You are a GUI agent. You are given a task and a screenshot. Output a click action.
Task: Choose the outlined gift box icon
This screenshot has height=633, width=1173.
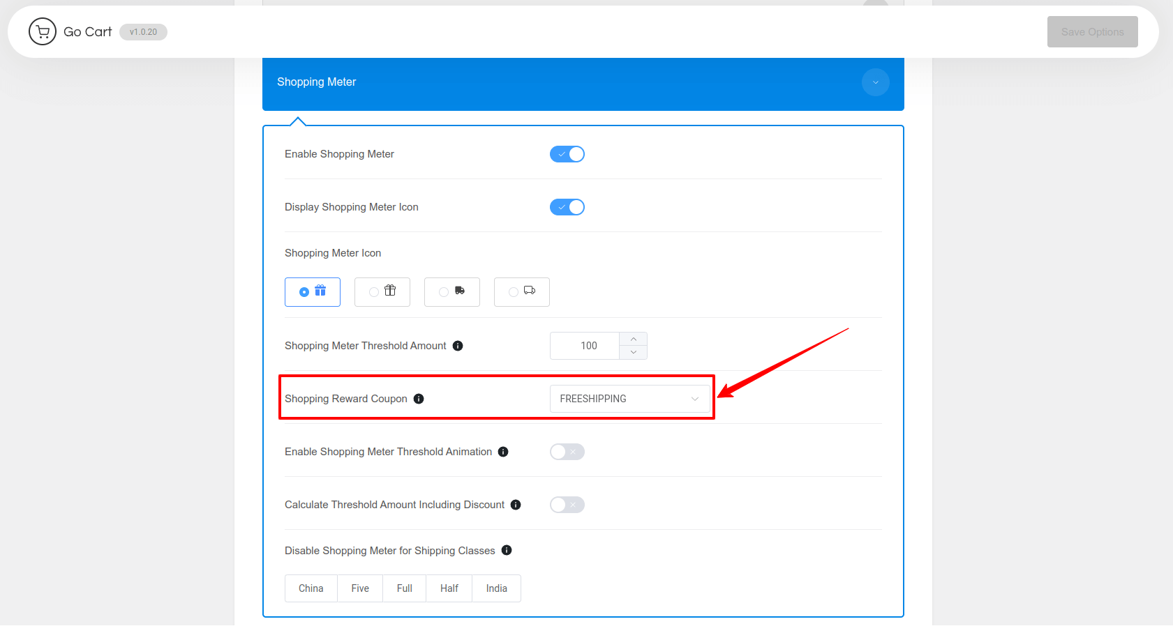point(382,292)
